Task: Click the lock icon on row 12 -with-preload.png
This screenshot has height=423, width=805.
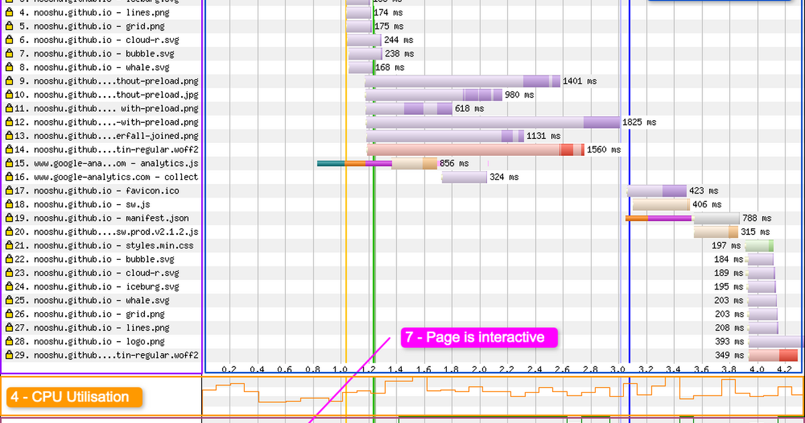Action: 9,122
